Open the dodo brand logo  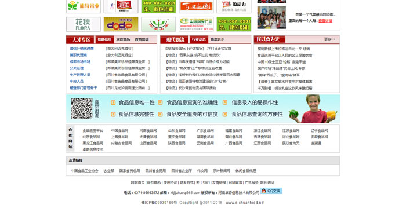(121, 24)
